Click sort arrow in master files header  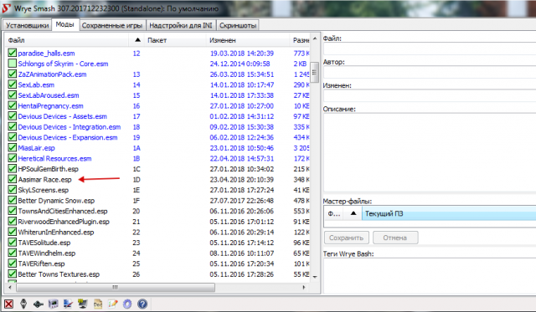point(353,213)
